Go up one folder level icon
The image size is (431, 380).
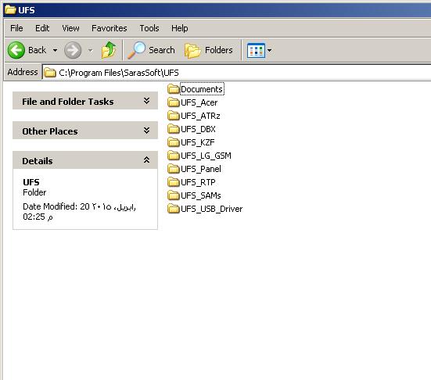pos(109,50)
